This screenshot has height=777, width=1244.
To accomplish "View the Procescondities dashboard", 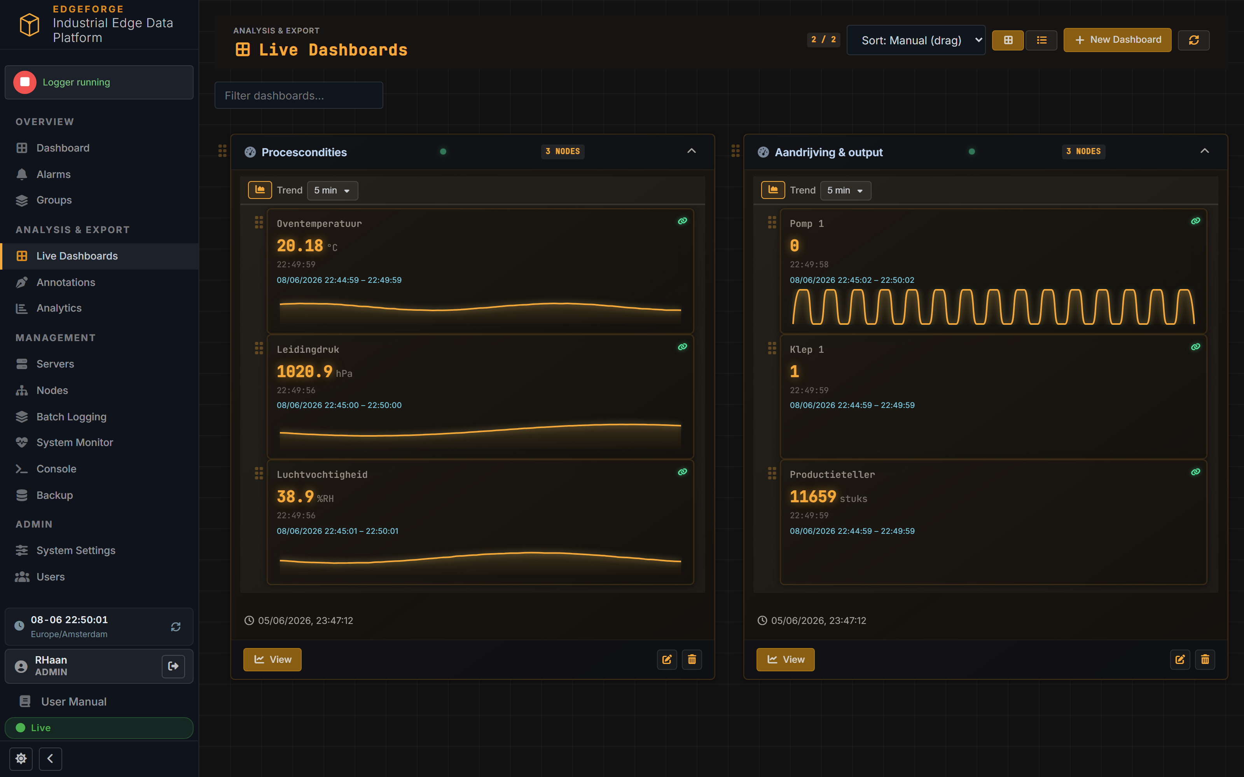I will pos(273,659).
